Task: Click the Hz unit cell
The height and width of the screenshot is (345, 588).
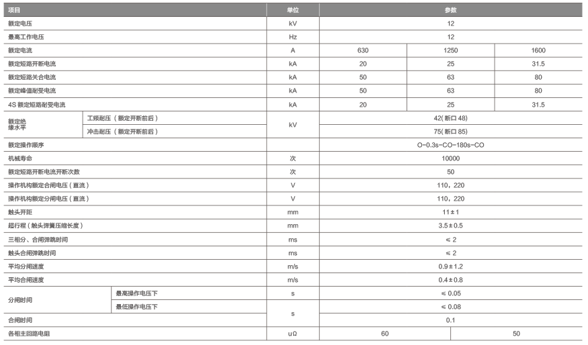Action: point(293,37)
